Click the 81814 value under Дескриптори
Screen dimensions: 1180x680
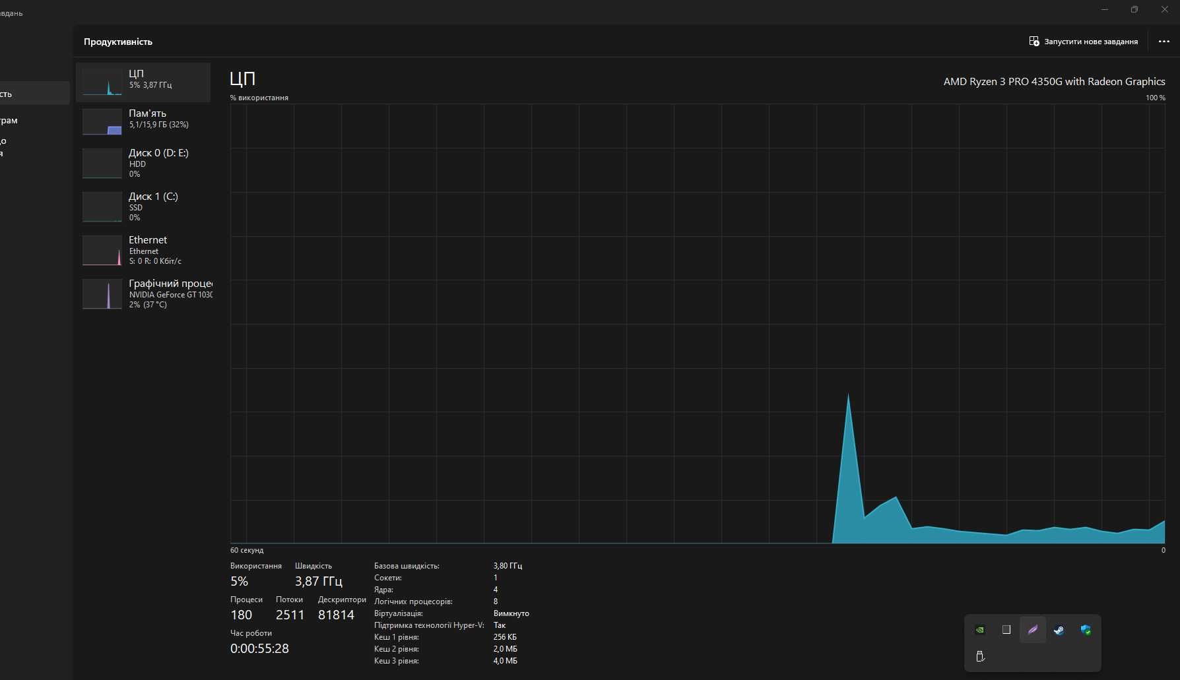(336, 615)
